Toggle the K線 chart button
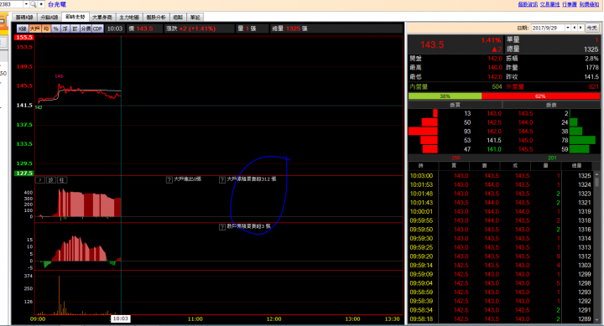The height and width of the screenshot is (326, 604). [x=23, y=28]
